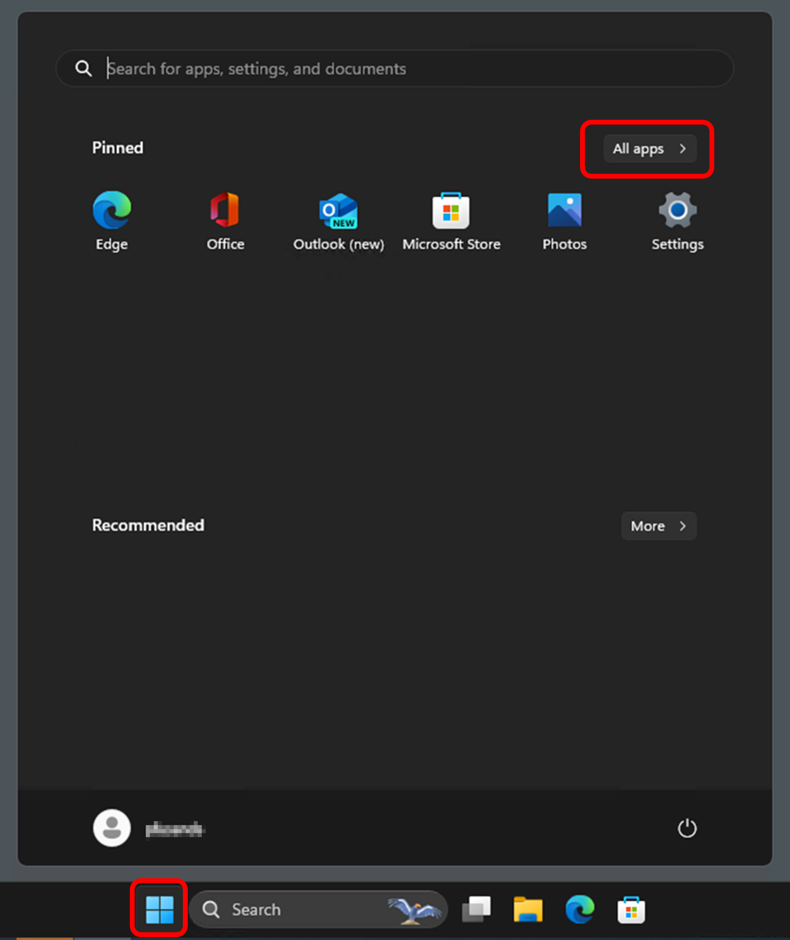The width and height of the screenshot is (790, 940).
Task: Show More recommended items
Action: click(658, 526)
